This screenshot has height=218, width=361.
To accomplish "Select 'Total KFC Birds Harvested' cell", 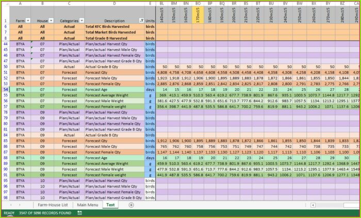I will pyautogui.click(x=114, y=26).
